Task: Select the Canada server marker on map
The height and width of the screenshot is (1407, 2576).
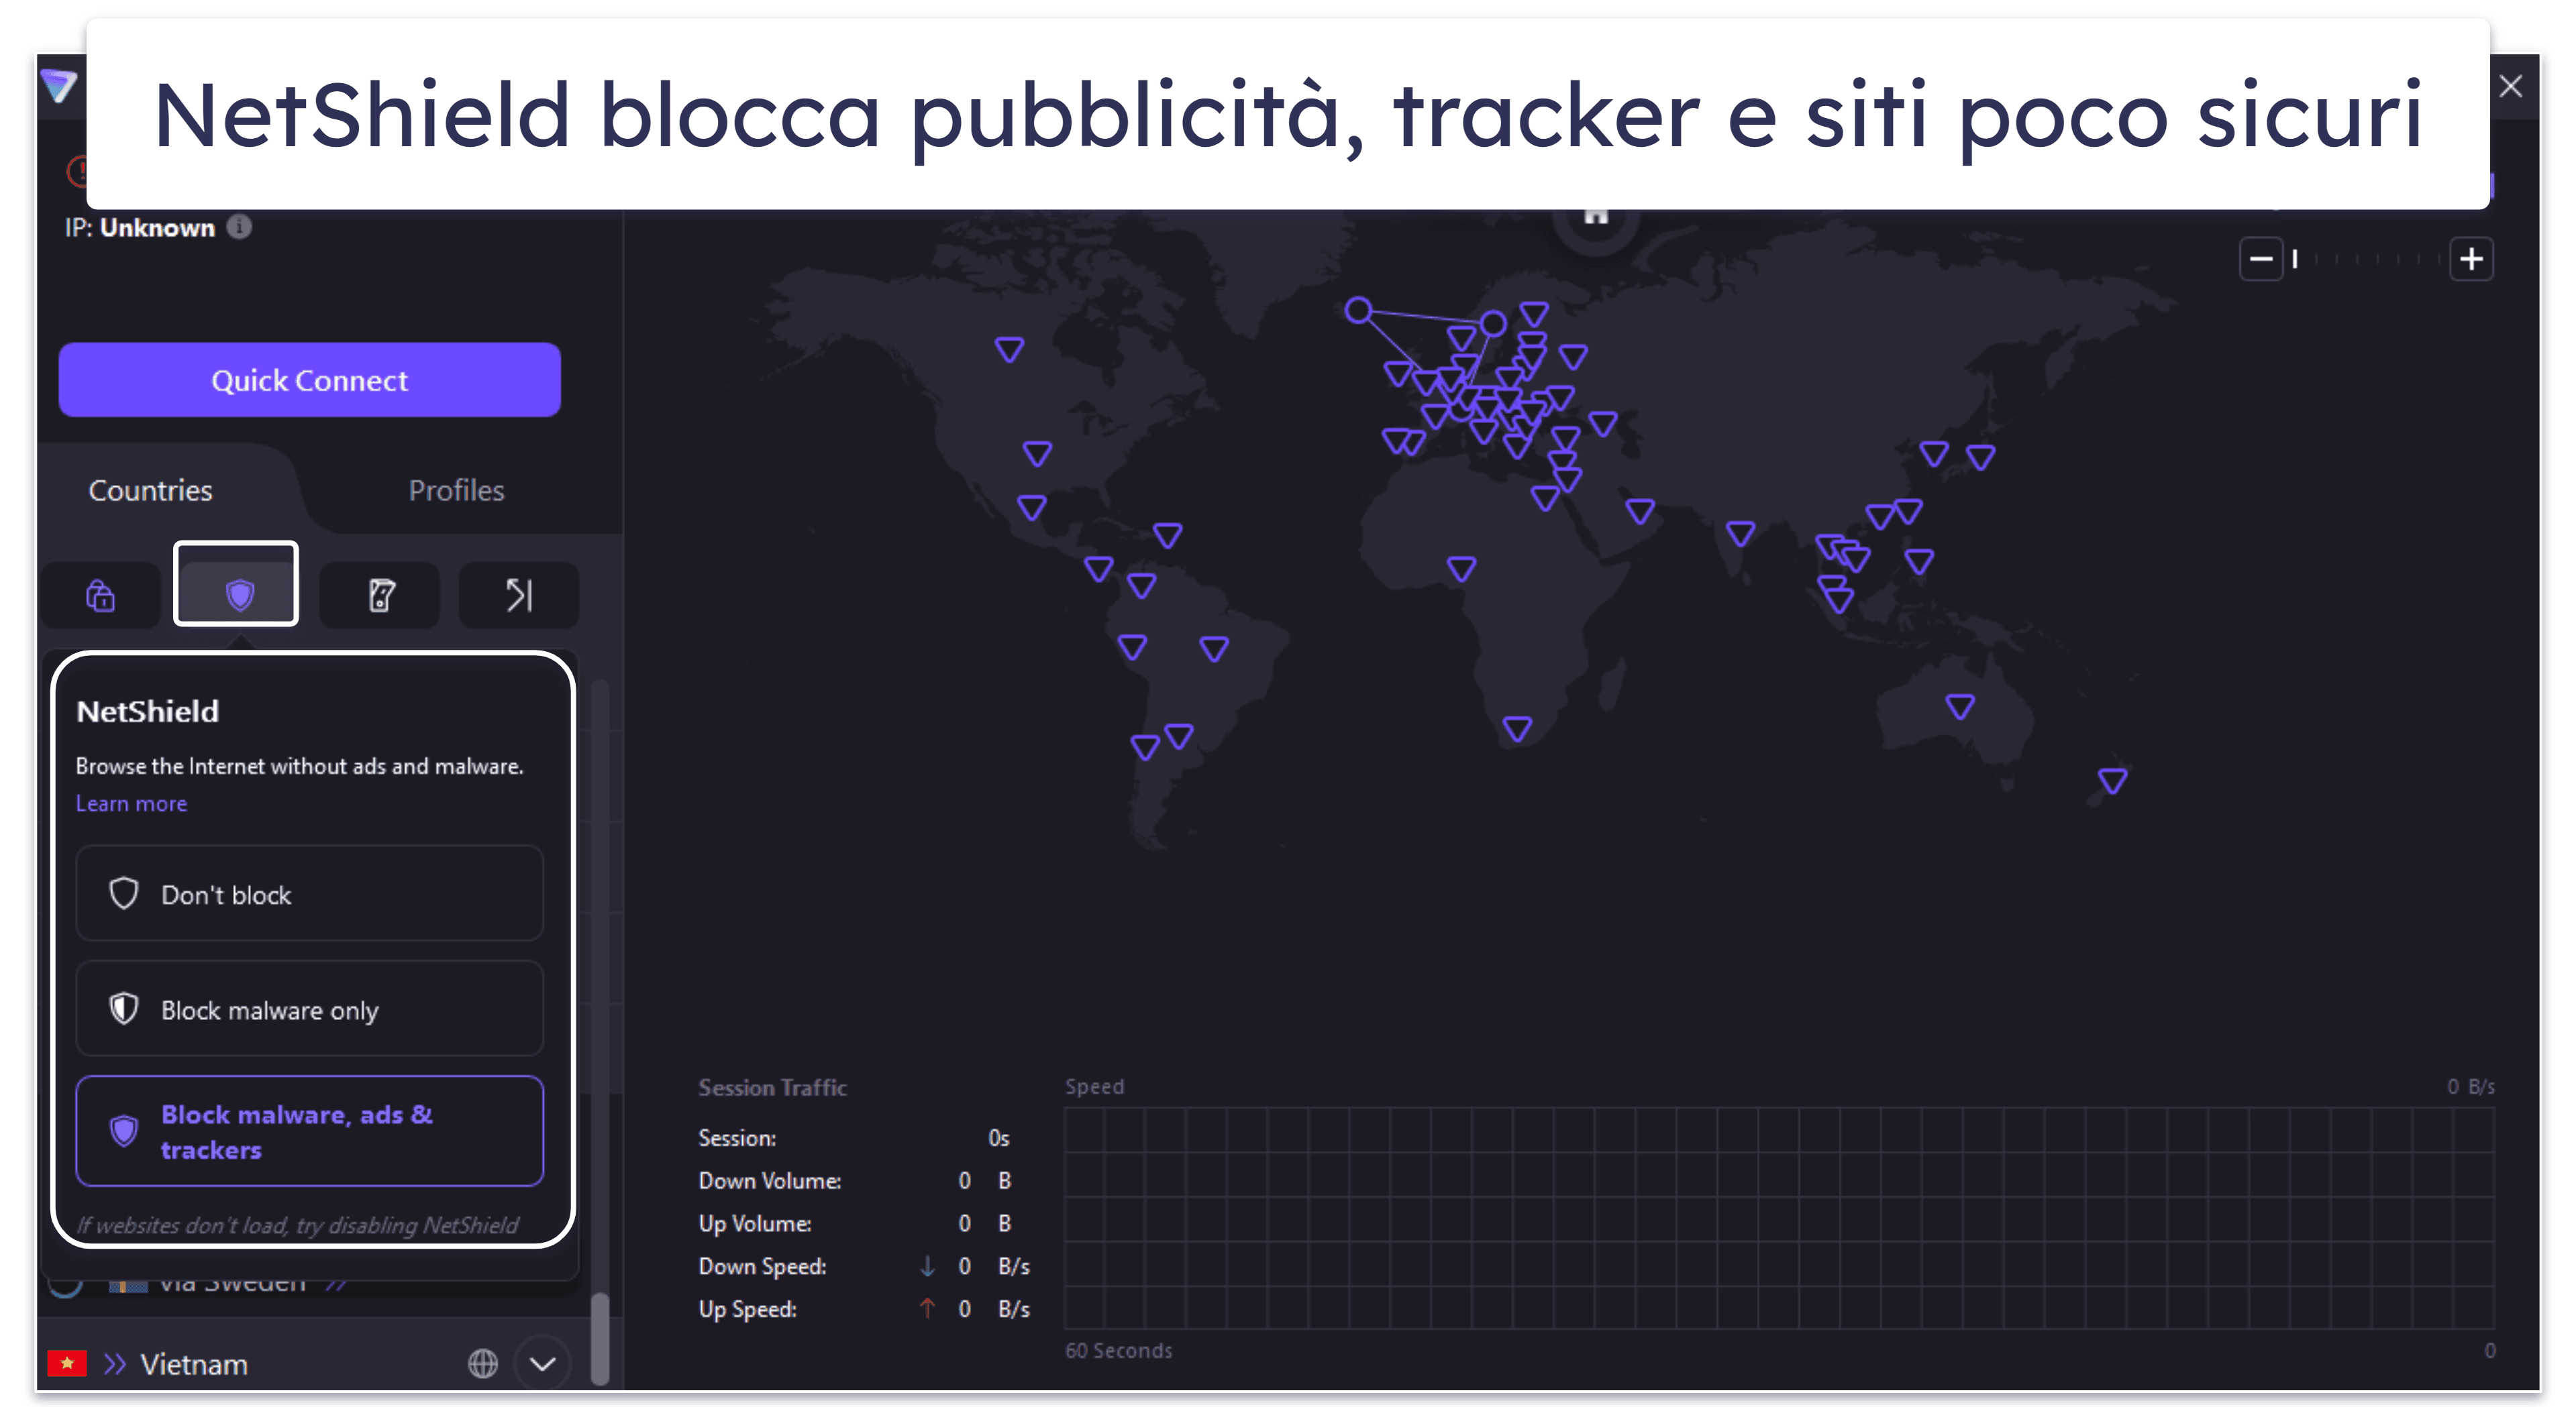Action: 1009,350
